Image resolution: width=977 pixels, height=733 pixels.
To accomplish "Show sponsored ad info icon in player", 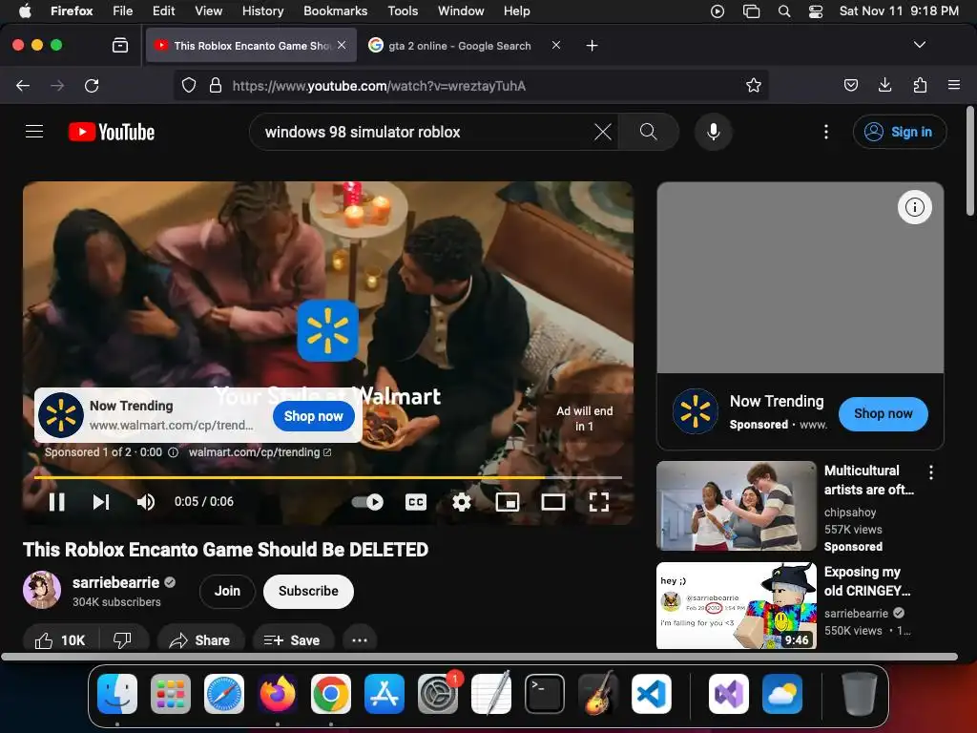I will [x=174, y=452].
